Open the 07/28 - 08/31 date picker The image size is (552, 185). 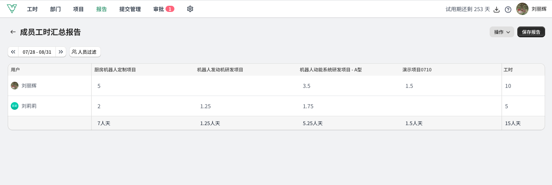coord(37,52)
